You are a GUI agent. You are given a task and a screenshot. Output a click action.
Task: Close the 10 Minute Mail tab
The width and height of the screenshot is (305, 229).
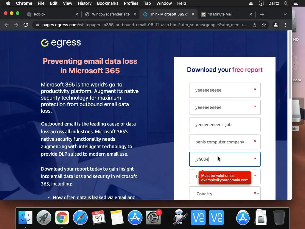point(251,14)
